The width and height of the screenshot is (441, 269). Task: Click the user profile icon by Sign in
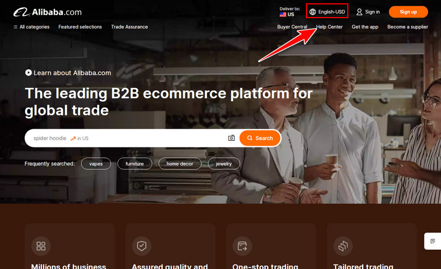[359, 12]
